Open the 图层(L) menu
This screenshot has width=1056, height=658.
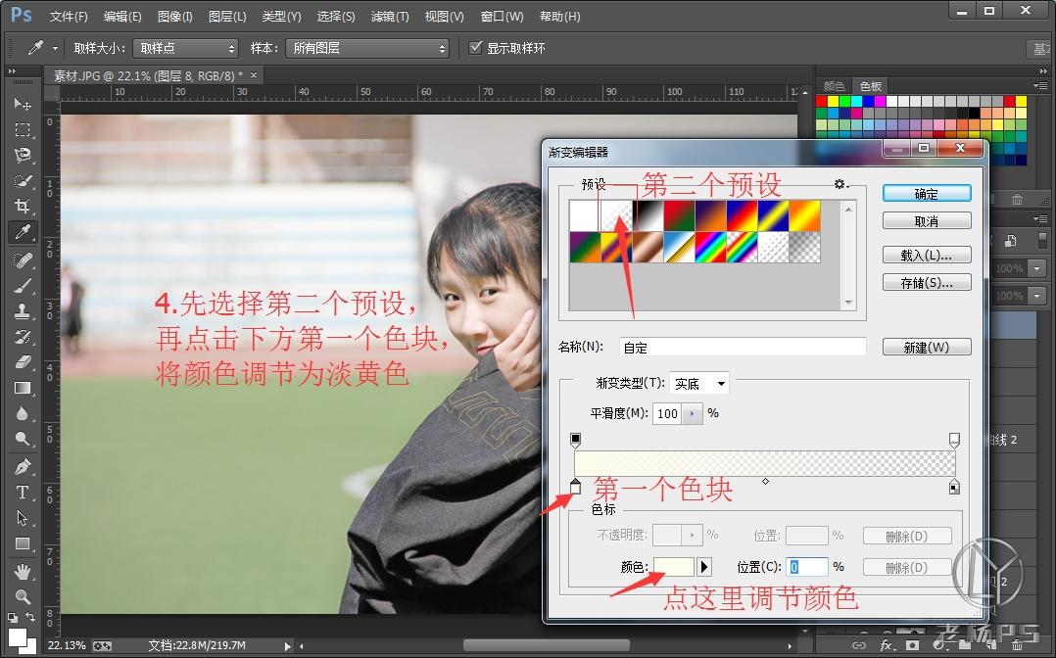tap(227, 17)
